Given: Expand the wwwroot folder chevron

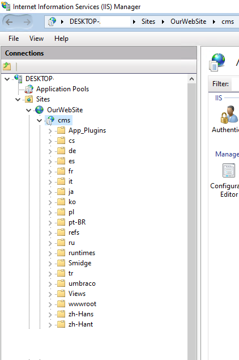Looking at the screenshot, I should coord(50,304).
